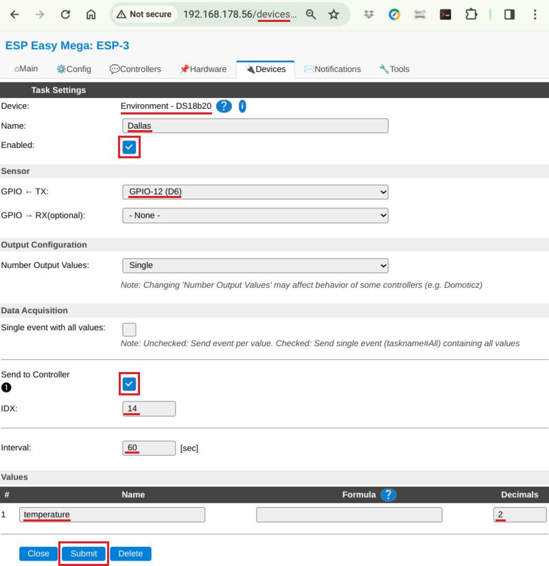This screenshot has height=566, width=549.
Task: Open the GPIO RX optional dropdown
Action: pos(255,215)
